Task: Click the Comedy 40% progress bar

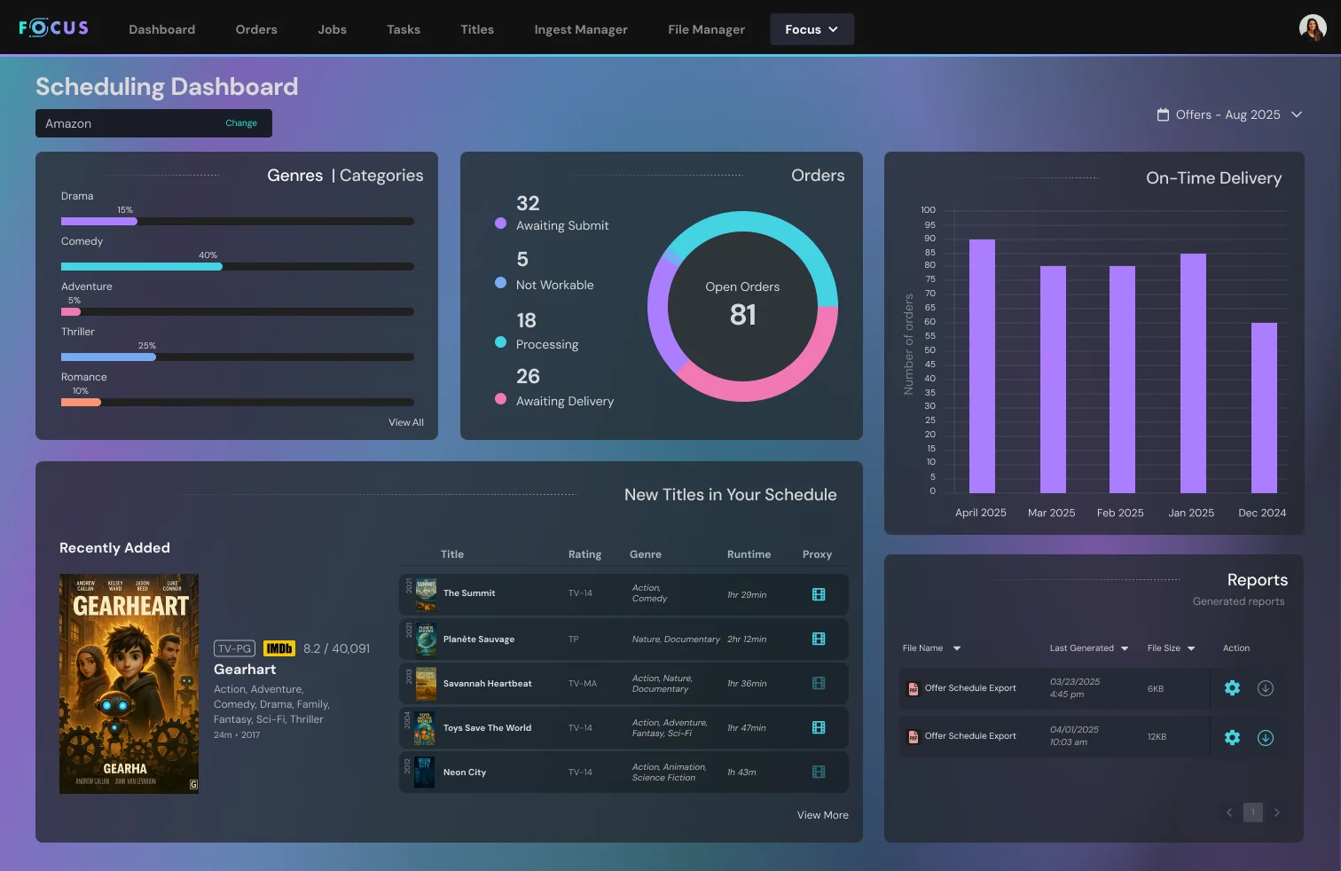Action: [237, 266]
